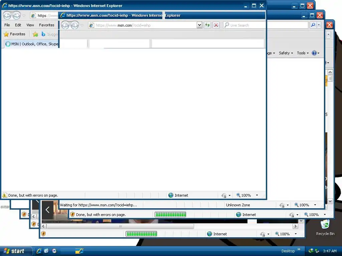Click green progress bar in third status bar

click(170, 215)
